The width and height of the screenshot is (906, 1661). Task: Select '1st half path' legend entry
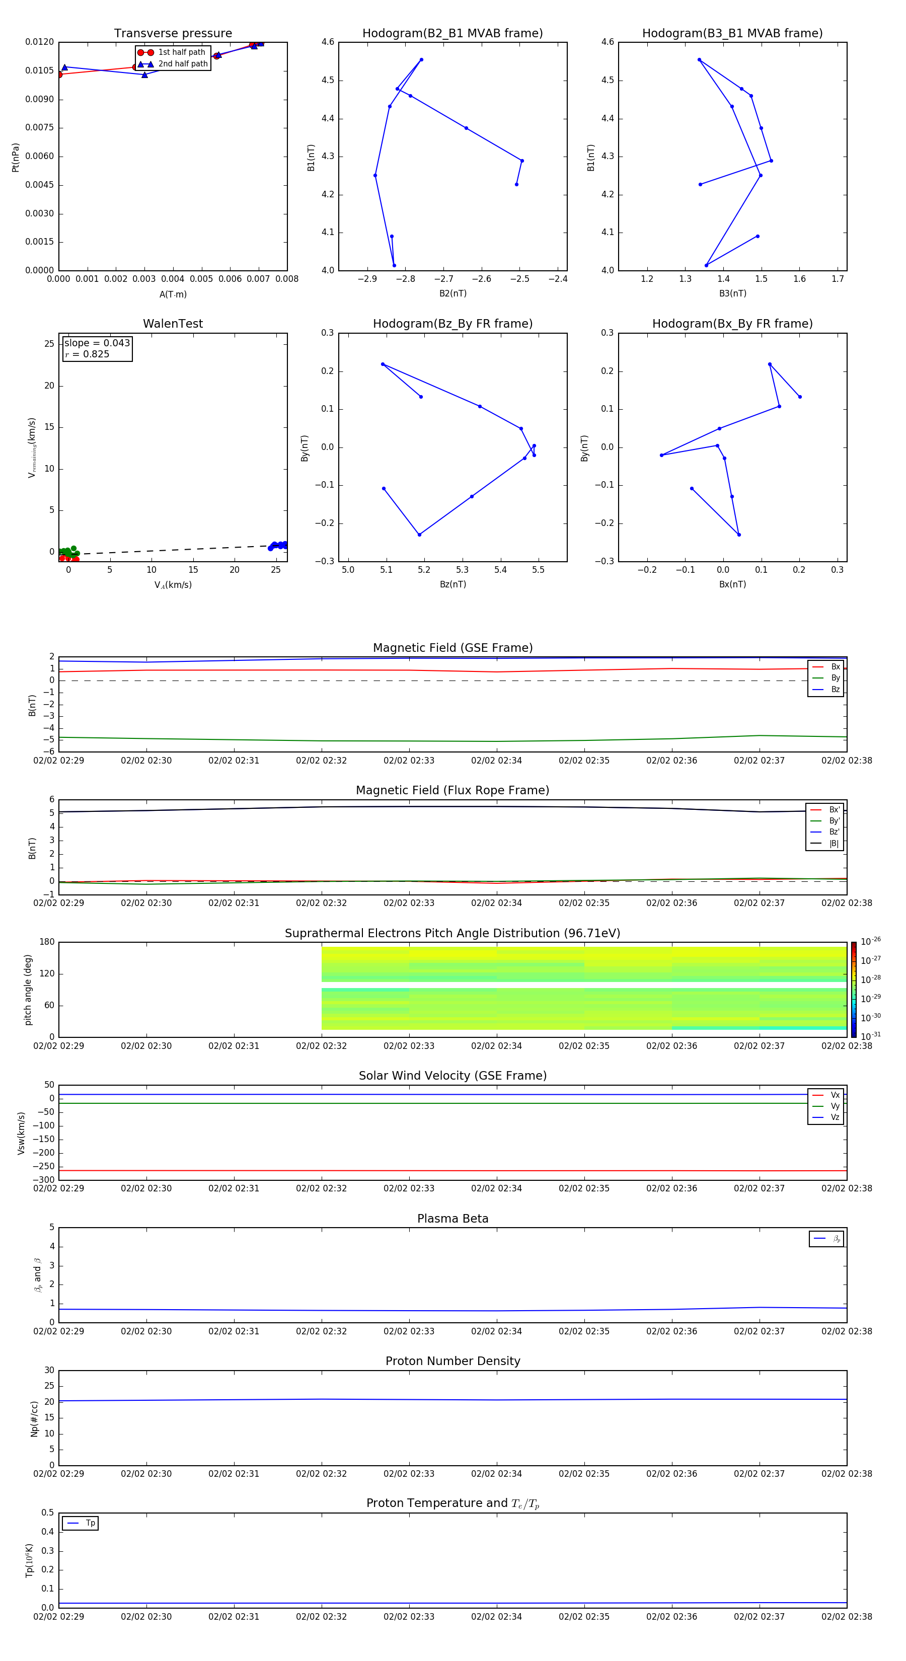click(172, 52)
